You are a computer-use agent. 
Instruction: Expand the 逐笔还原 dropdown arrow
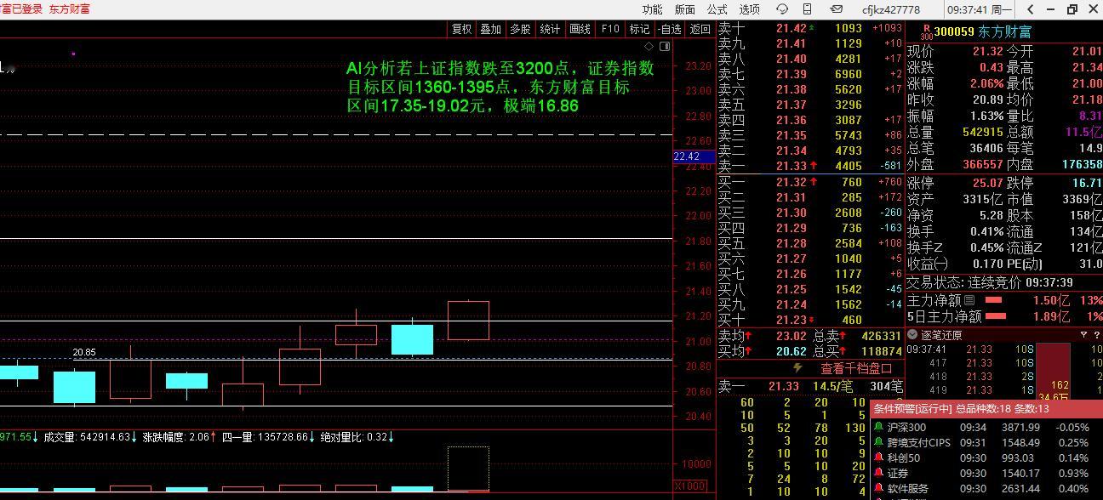(912, 335)
